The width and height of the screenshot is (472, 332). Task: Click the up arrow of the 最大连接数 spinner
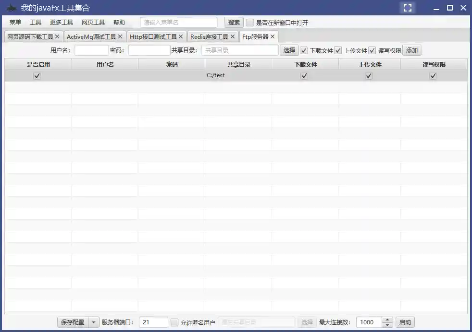tap(387, 320)
